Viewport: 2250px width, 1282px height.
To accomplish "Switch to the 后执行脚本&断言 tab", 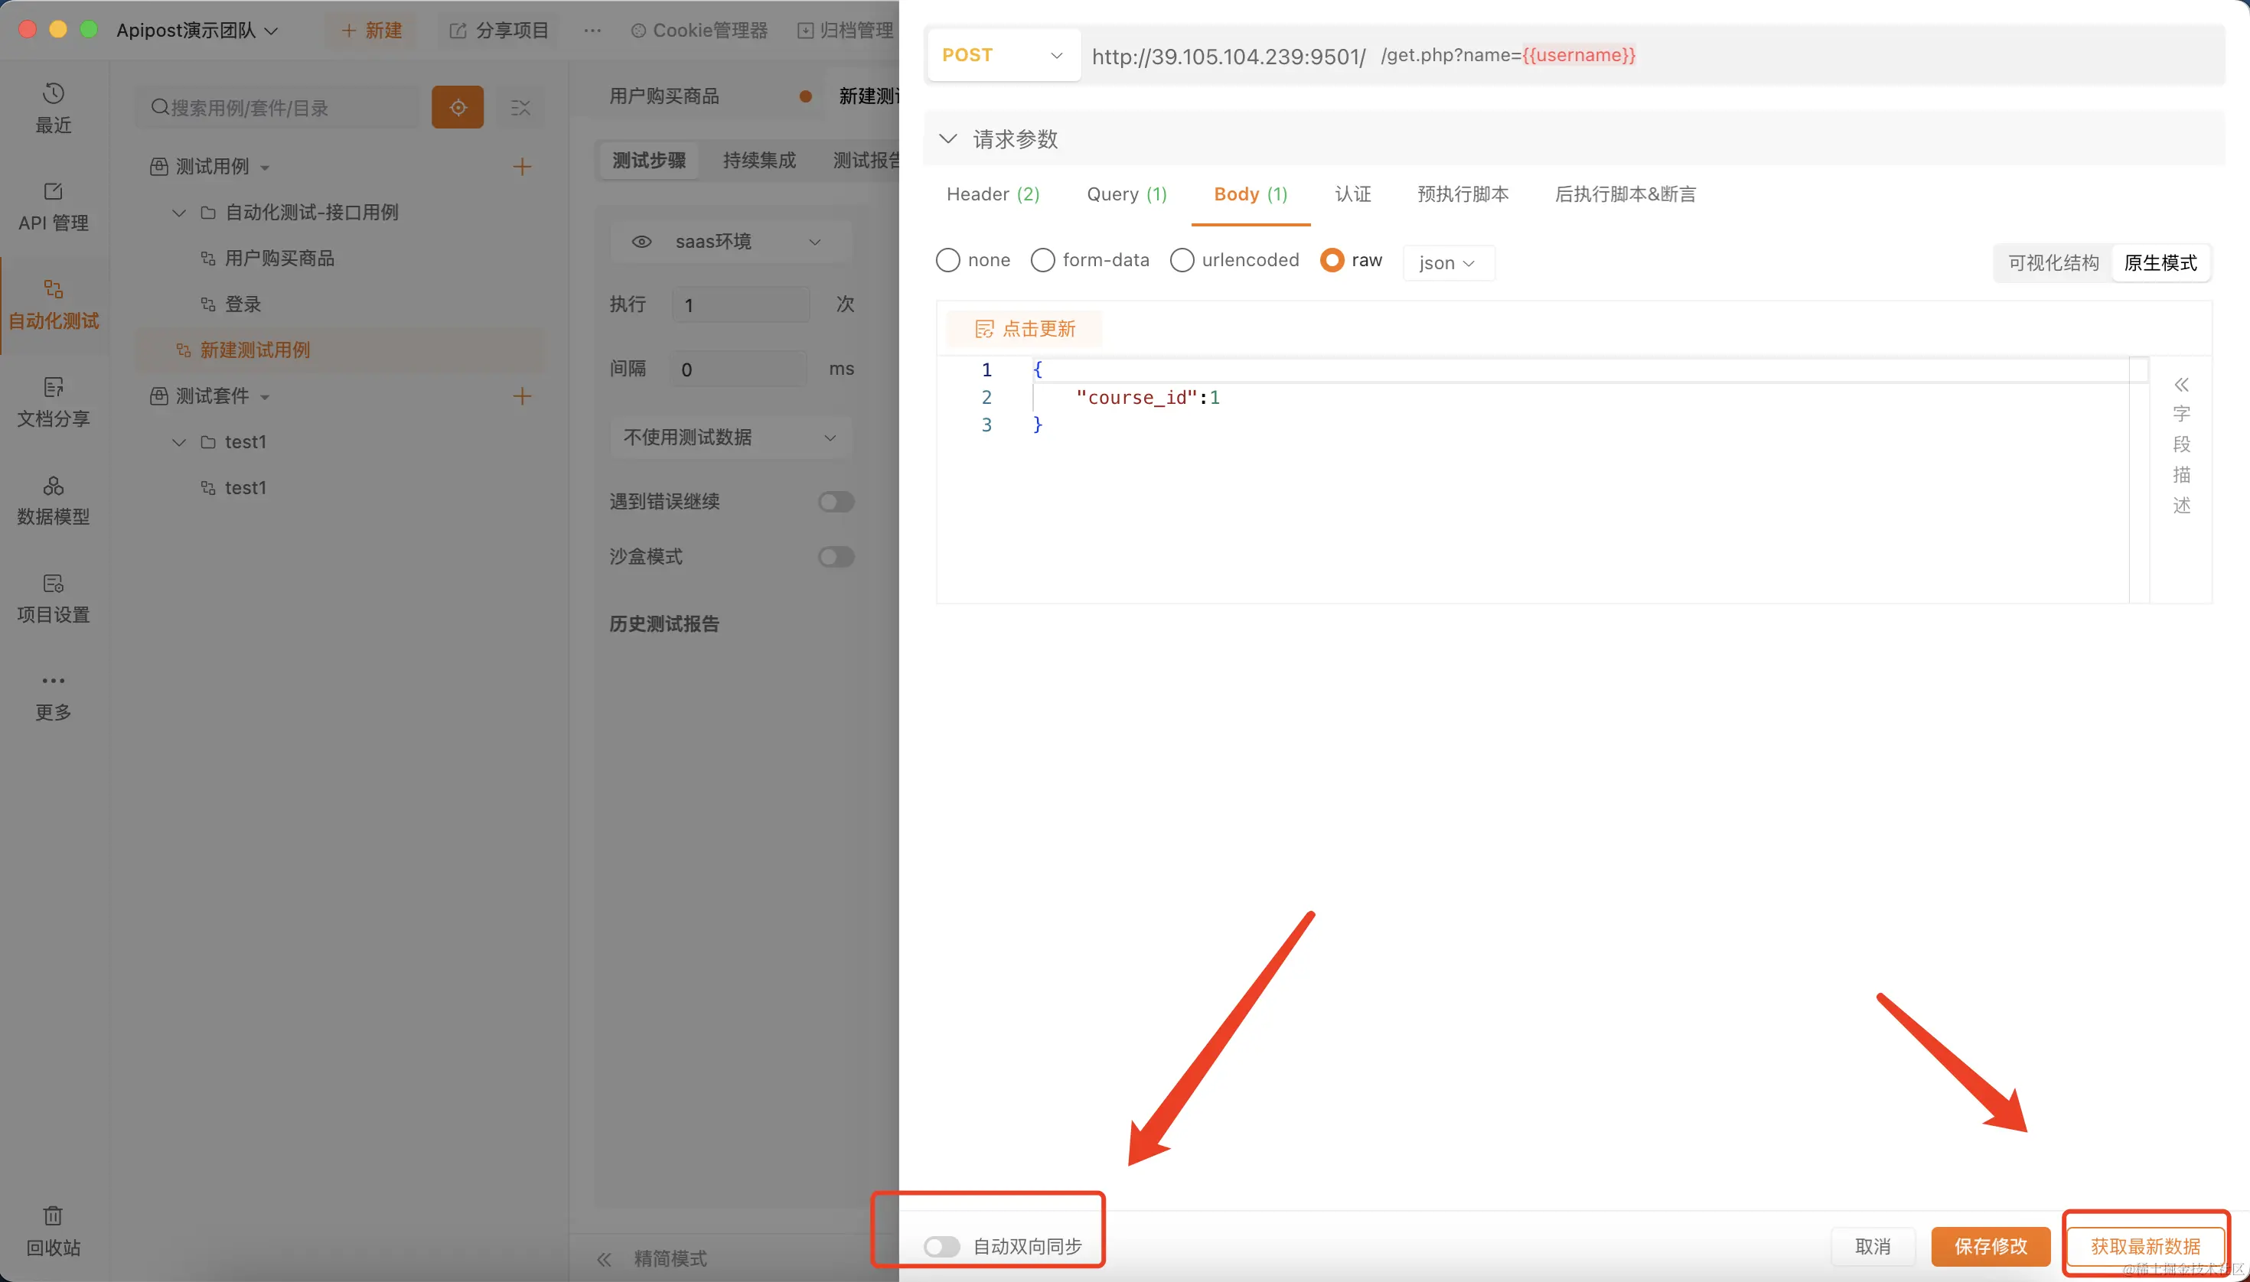I will pyautogui.click(x=1625, y=194).
